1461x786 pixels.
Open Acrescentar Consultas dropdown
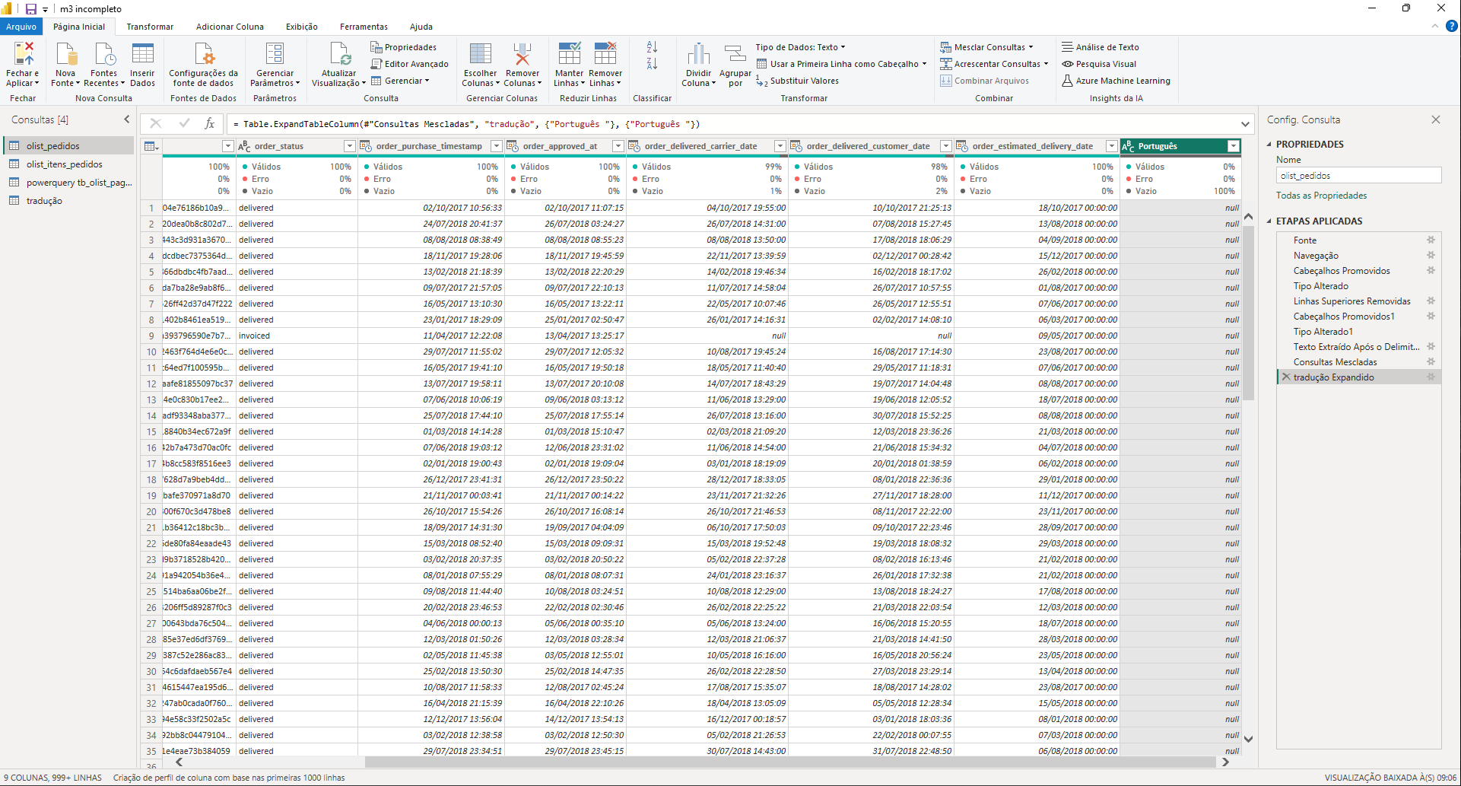pos(994,64)
